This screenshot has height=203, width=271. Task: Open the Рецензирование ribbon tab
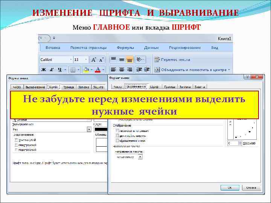pos(185,48)
